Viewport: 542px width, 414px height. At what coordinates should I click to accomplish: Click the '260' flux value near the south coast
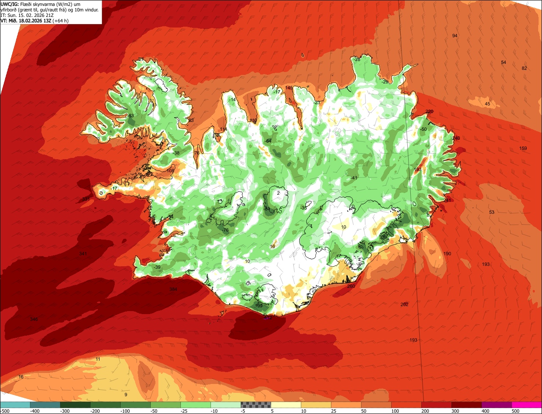click(x=351, y=286)
